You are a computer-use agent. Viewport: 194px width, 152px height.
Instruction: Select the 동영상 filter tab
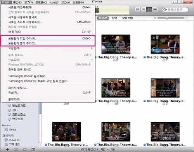pyautogui.click(x=103, y=18)
